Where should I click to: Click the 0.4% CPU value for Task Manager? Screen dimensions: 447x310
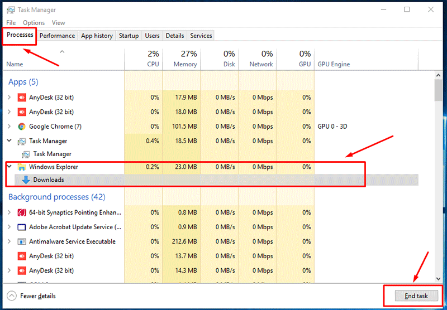point(153,141)
